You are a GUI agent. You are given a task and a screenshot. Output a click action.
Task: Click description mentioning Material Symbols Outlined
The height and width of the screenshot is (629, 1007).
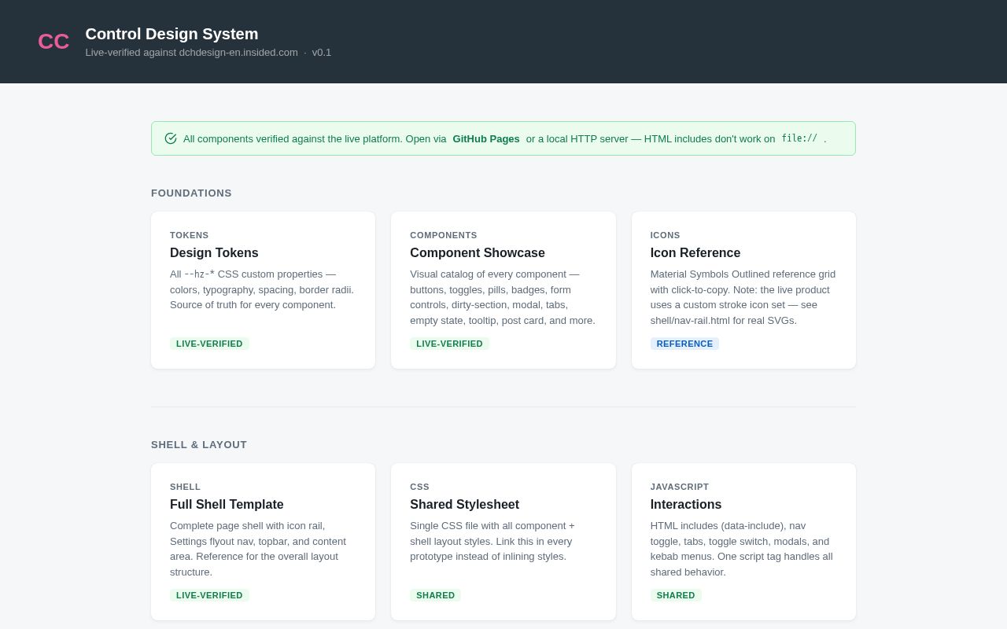coord(743,297)
